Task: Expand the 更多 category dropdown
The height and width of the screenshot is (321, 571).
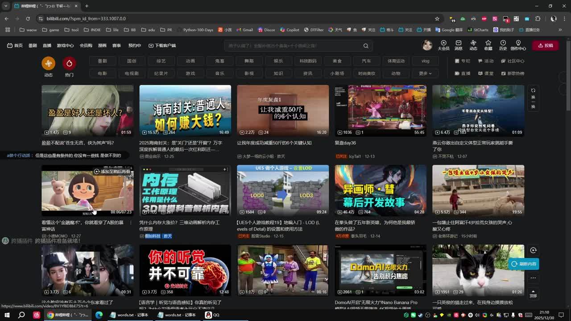Action: 425,74
